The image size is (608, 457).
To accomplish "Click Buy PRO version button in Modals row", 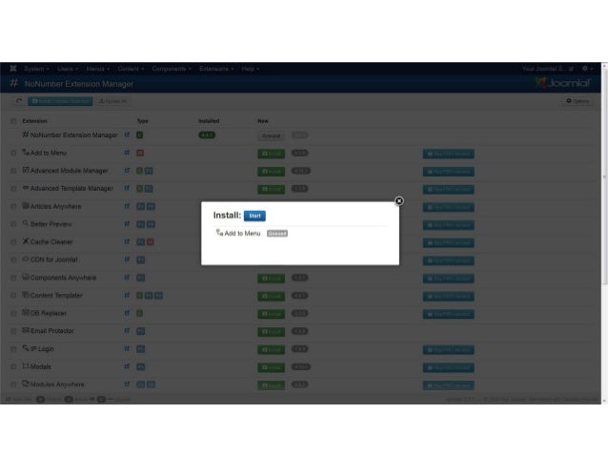I will (448, 367).
